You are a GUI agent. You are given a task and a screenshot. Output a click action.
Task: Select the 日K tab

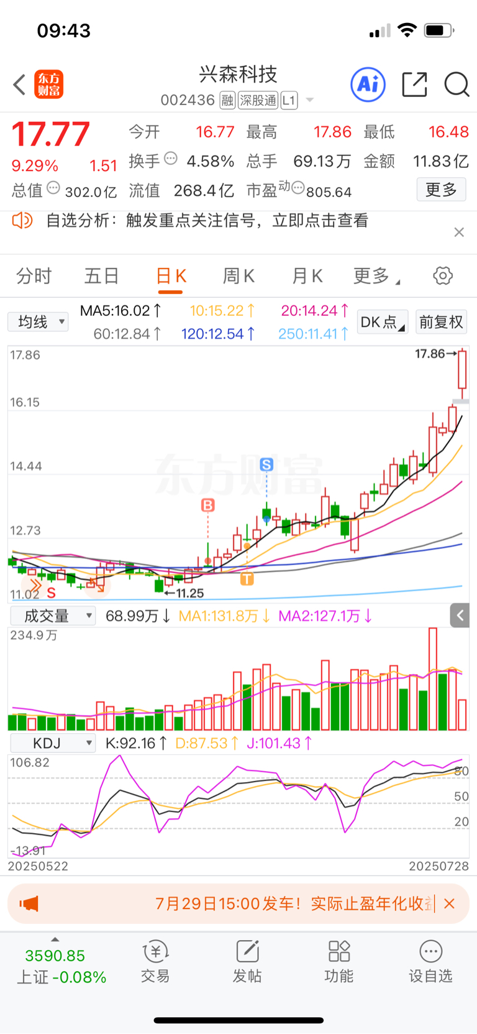pyautogui.click(x=171, y=275)
